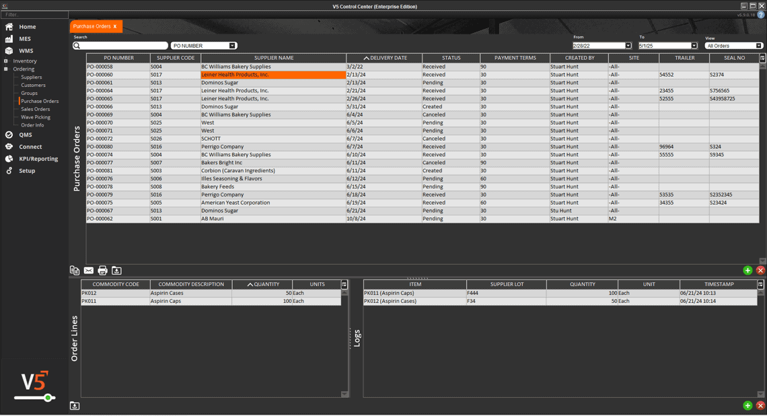Image resolution: width=767 pixels, height=416 pixels.
Task: Open the Connect module icon
Action: tap(9, 147)
